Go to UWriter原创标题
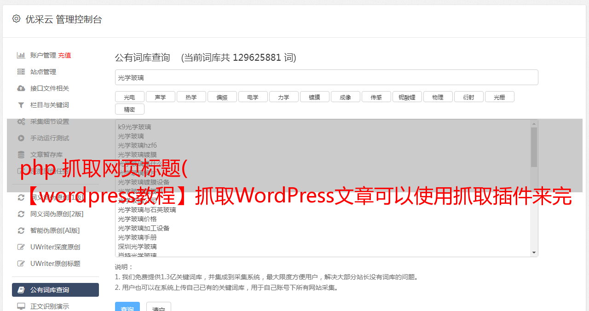Viewport: 589px width, 311px height. point(55,264)
